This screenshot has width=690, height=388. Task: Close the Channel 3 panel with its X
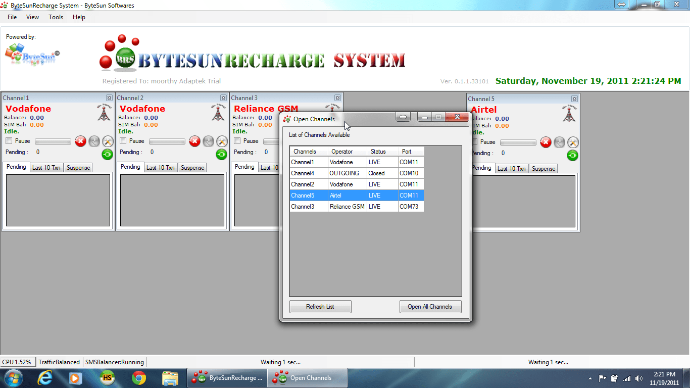tap(337, 98)
